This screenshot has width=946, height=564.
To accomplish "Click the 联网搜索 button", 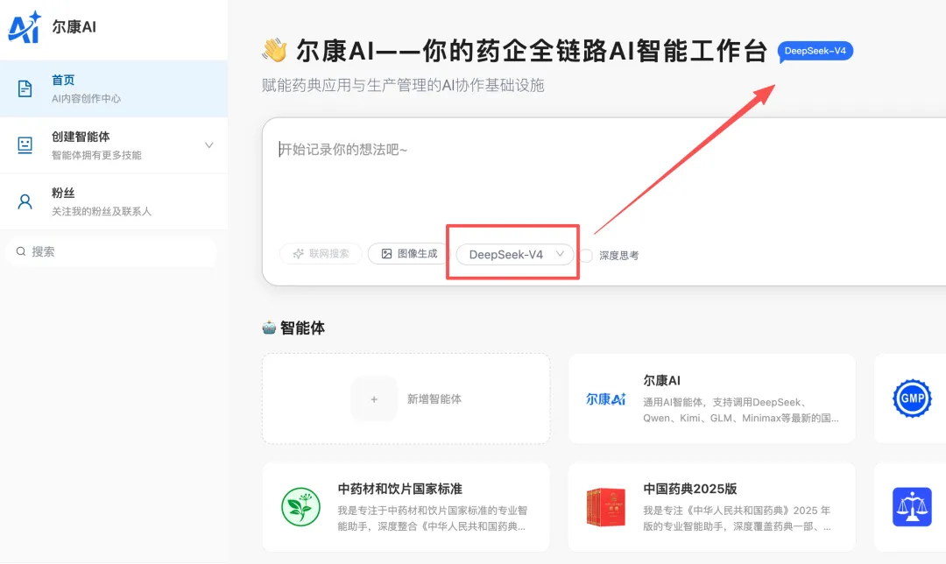I will pos(321,253).
